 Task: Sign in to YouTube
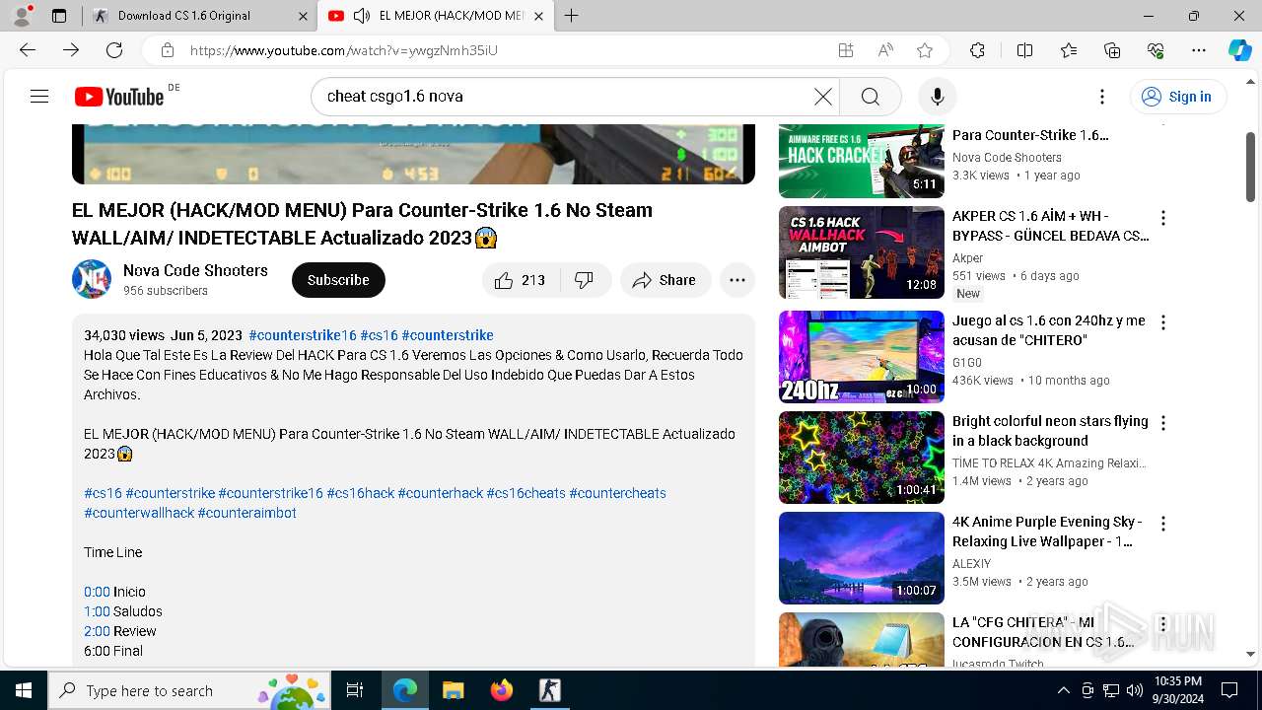pos(1178,97)
